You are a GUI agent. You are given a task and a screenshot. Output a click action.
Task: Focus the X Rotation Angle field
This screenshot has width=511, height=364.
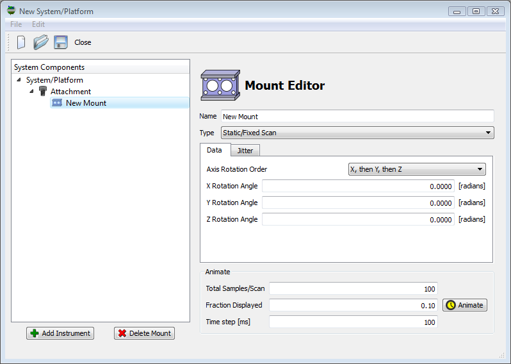click(x=357, y=186)
